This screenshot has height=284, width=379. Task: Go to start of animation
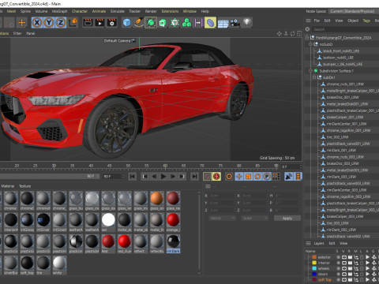[x=133, y=177]
